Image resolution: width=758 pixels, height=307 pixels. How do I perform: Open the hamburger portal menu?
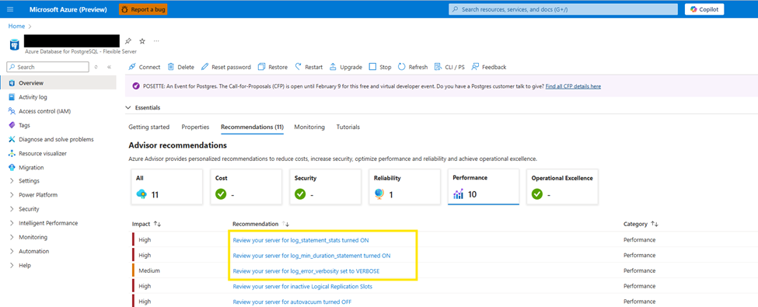click(x=11, y=9)
